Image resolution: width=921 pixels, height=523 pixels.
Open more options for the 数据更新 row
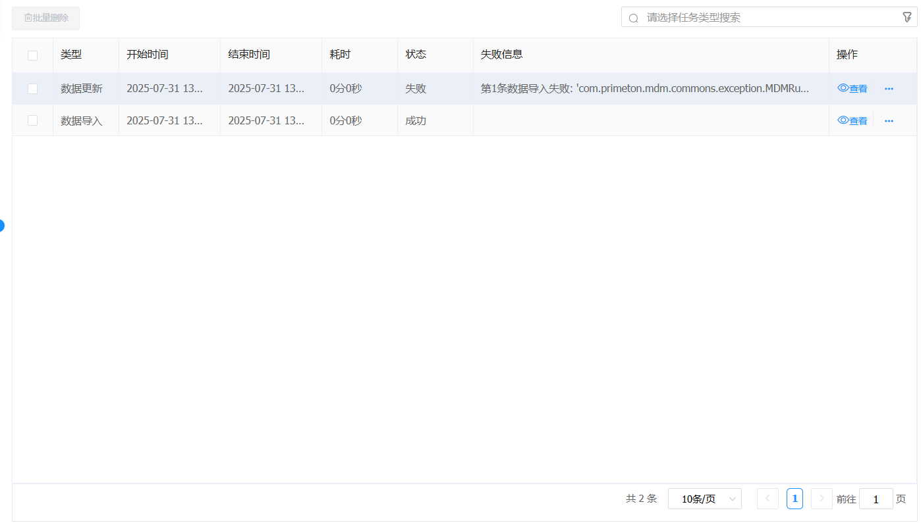889,89
